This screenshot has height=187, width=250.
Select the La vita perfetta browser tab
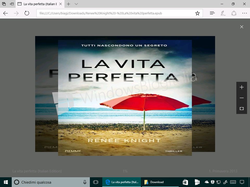[40, 4]
